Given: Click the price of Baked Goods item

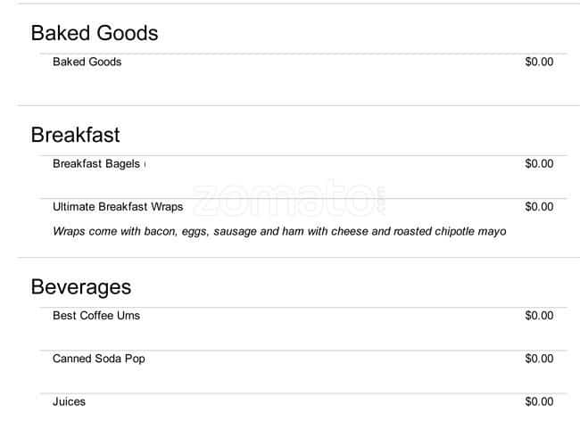Looking at the screenshot, I should point(539,62).
